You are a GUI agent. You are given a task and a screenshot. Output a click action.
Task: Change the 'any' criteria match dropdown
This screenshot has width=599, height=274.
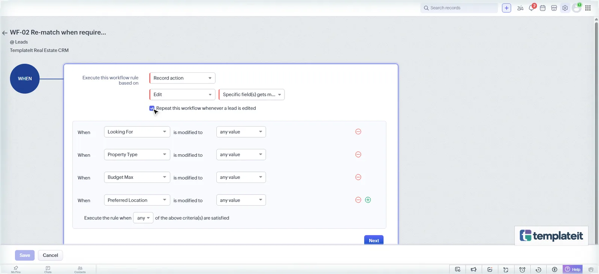point(143,218)
